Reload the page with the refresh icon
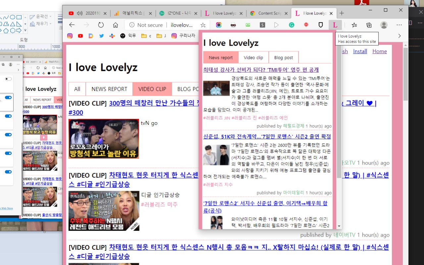Image resolution: width=424 pixels, height=265 pixels. tap(101, 25)
